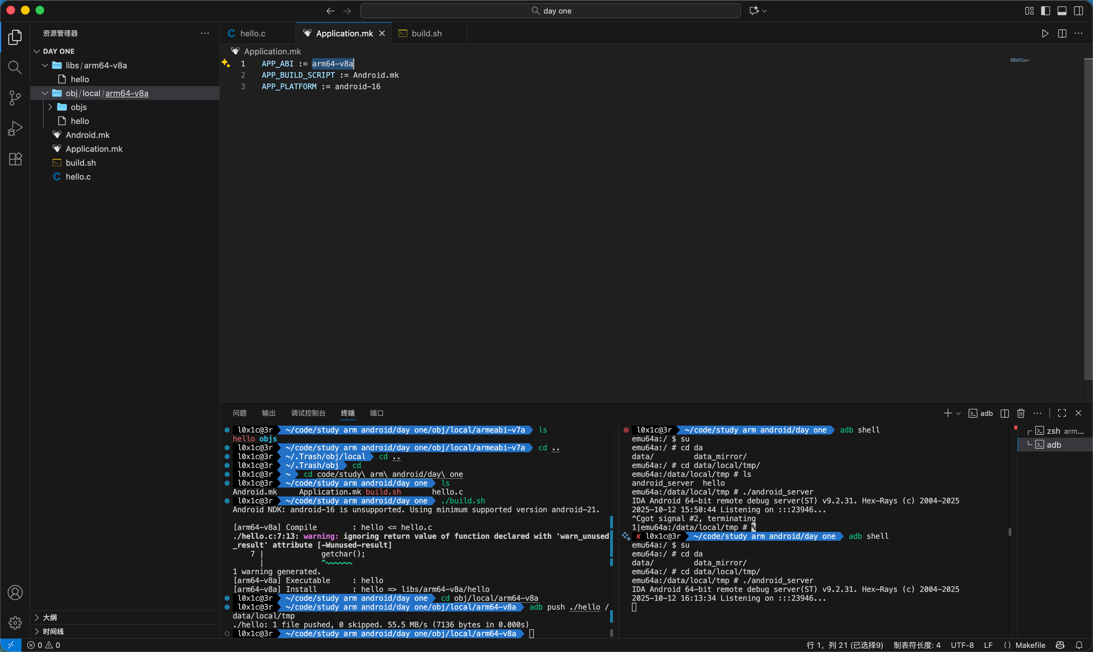Split the editor to the right
The image size is (1093, 652).
(x=1062, y=34)
